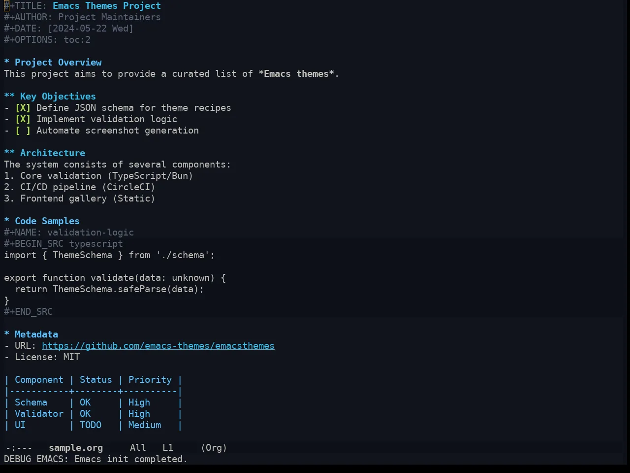Collapse the Project Overview heading

click(53, 63)
